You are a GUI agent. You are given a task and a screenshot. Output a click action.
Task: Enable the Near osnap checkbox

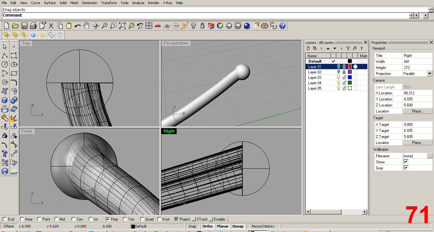22,219
